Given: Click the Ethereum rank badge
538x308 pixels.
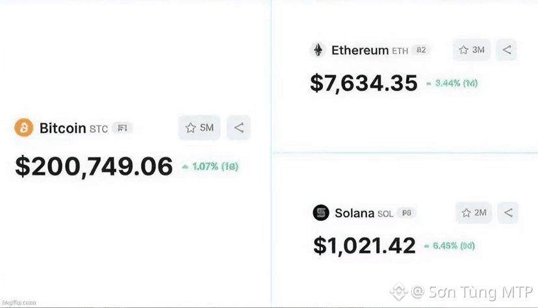Looking at the screenshot, I should 421,50.
